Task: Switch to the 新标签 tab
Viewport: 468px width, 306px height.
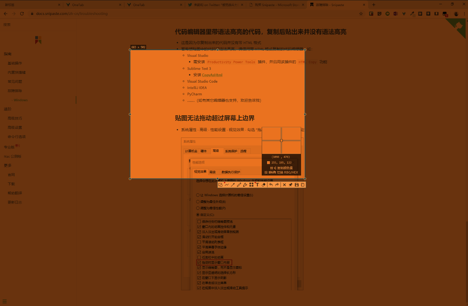Action: coord(31,5)
